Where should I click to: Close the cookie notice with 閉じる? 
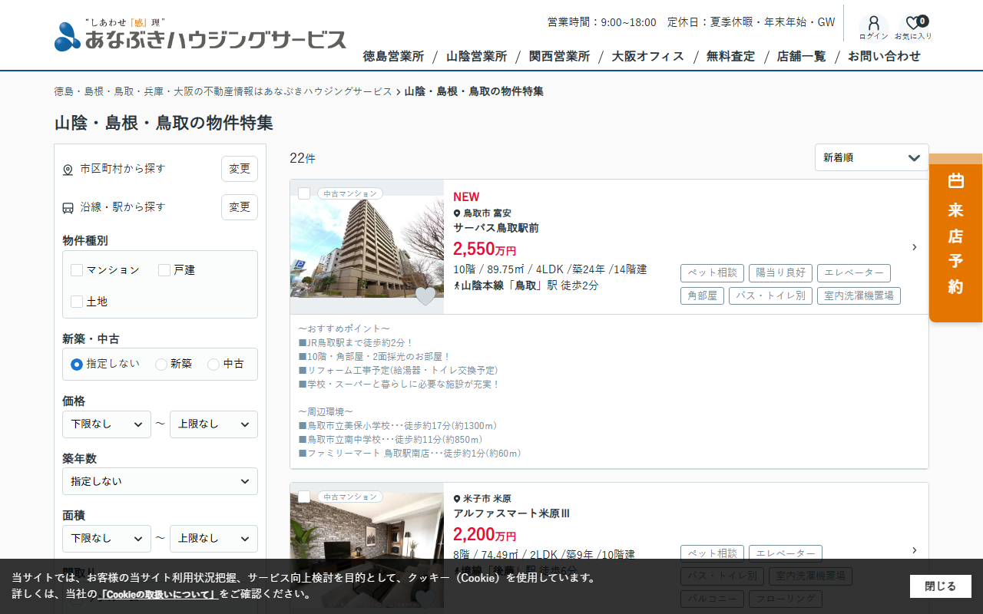941,586
